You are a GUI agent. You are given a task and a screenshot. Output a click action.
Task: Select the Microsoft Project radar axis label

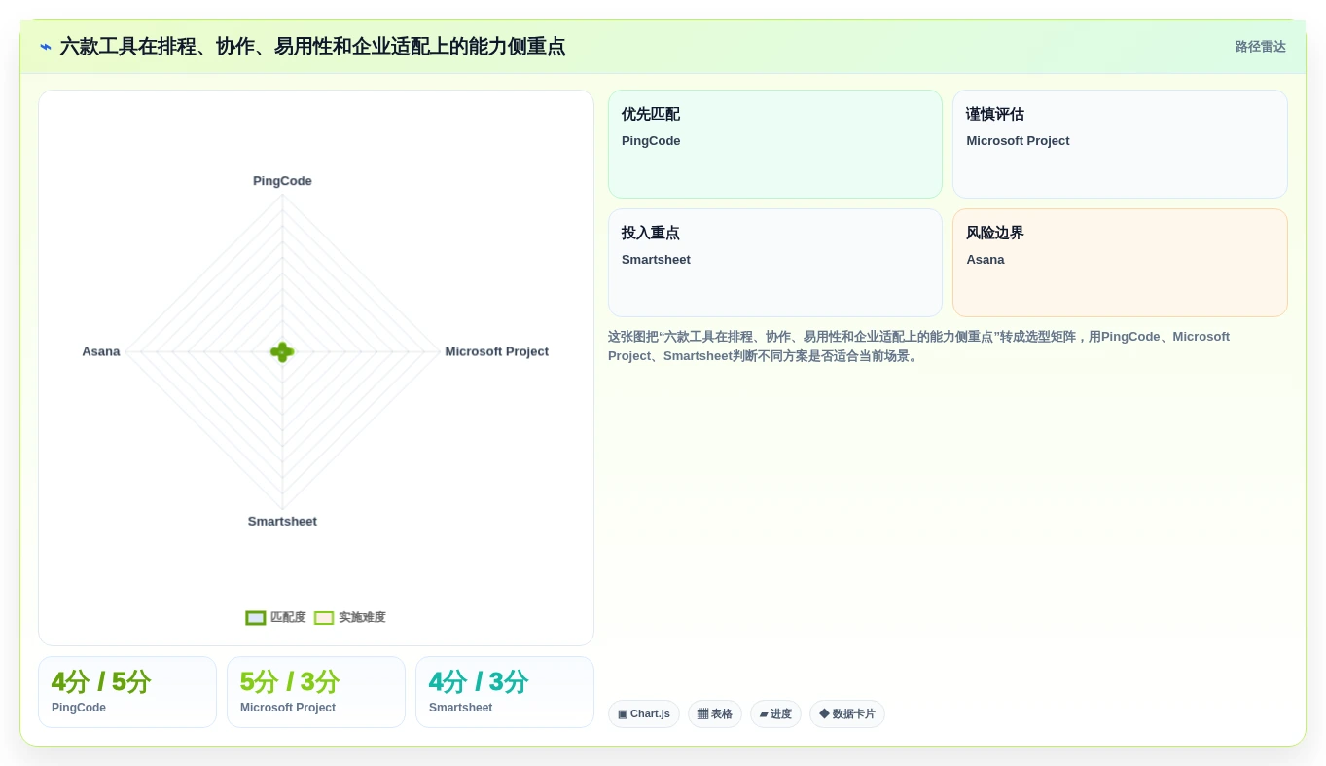[x=497, y=351]
